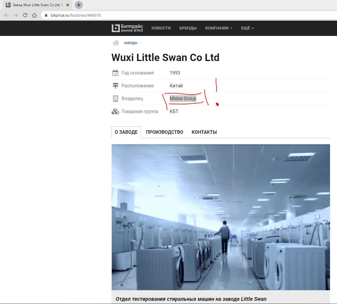The height and width of the screenshot is (304, 337).
Task: Click the building icon beside Владелец
Action: pyautogui.click(x=116, y=98)
